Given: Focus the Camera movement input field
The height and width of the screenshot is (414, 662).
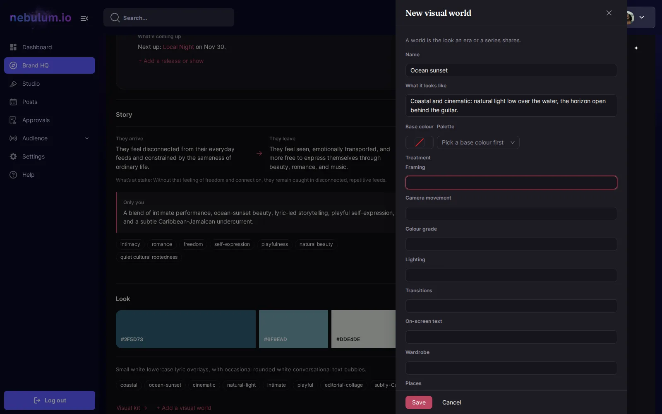Looking at the screenshot, I should (x=511, y=214).
